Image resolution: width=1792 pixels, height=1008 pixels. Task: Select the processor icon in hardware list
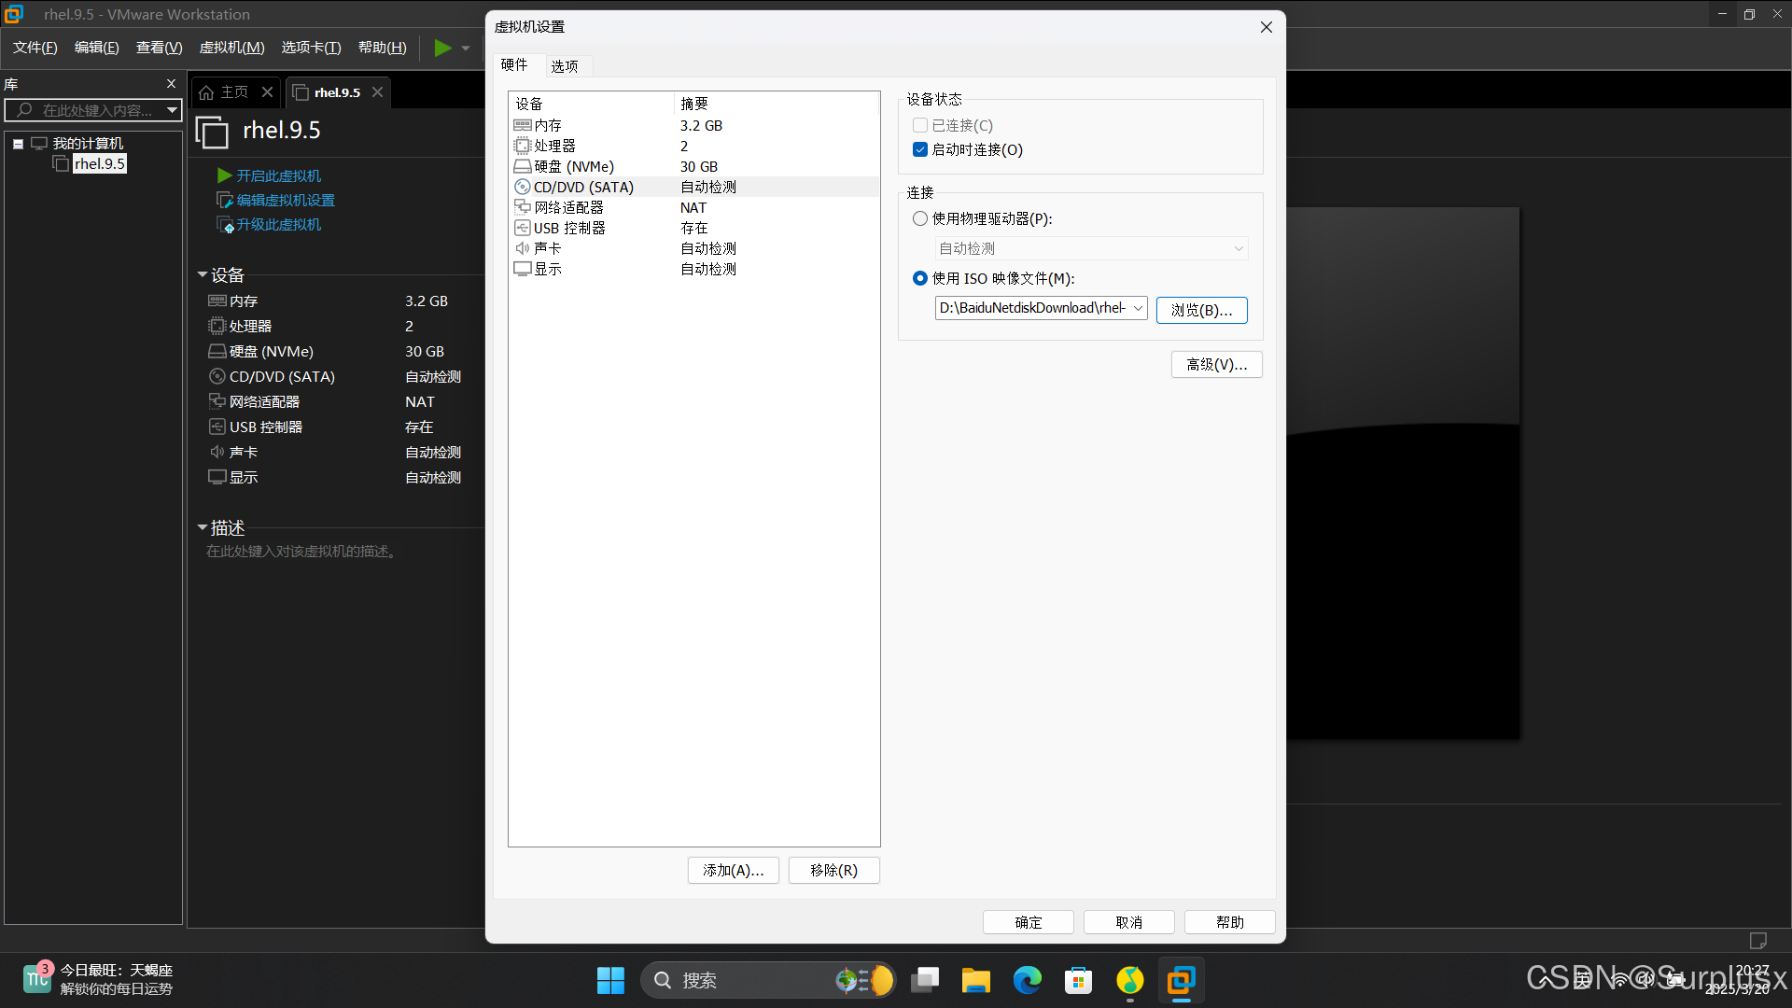[x=523, y=146]
